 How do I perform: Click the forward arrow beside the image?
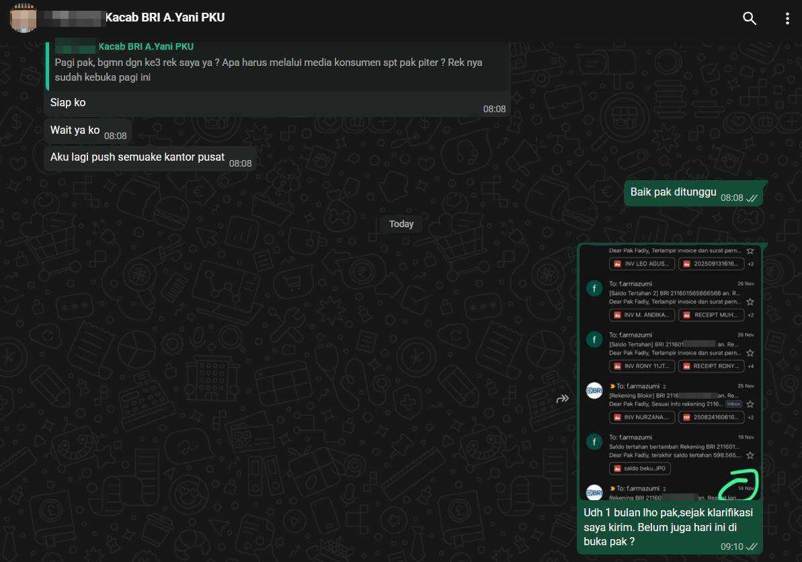point(563,399)
